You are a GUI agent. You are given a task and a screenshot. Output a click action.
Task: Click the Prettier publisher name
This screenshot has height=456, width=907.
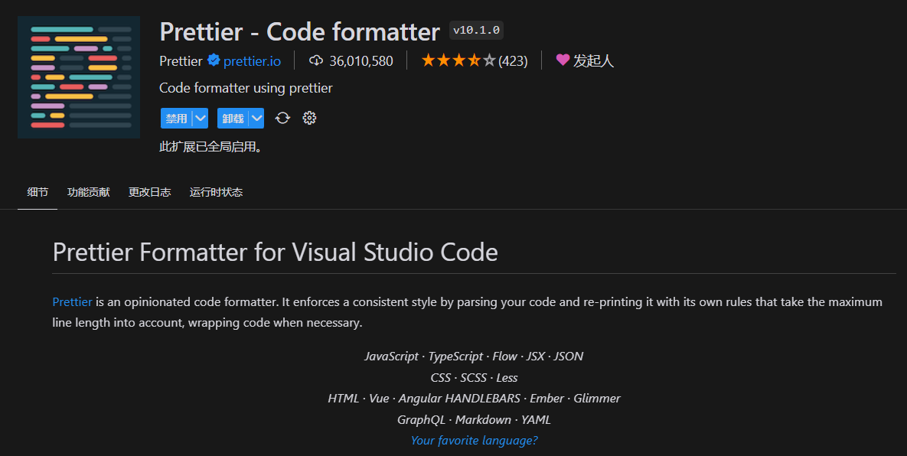point(181,60)
